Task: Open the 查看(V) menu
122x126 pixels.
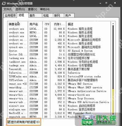Action: (32, 9)
